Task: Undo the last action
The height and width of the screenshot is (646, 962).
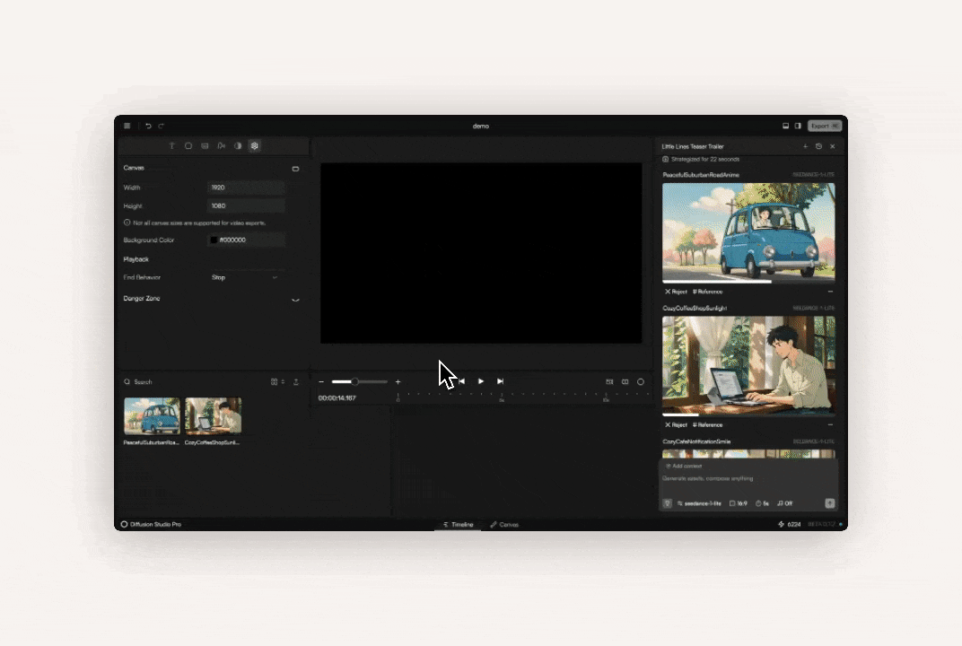Action: click(148, 126)
